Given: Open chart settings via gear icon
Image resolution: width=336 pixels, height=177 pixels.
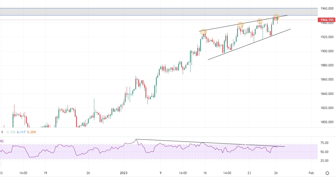Looking at the screenshot, I should point(327,173).
